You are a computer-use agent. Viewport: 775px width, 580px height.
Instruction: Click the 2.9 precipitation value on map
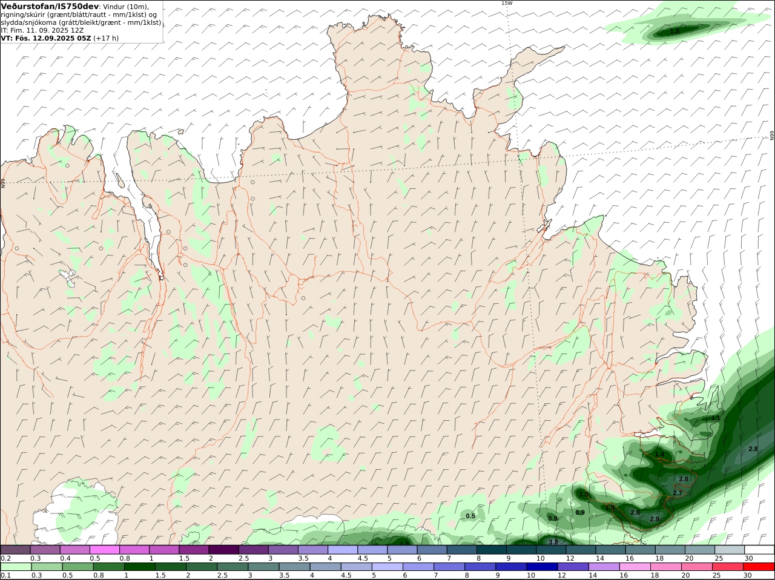[655, 519]
